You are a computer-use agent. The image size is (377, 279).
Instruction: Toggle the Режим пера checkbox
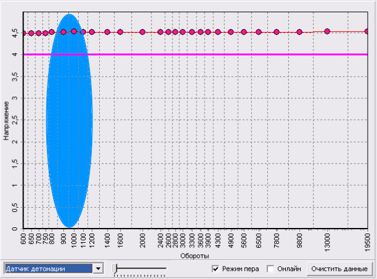click(x=216, y=269)
